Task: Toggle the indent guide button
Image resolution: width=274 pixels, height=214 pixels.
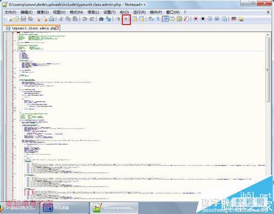Action: [x=165, y=19]
